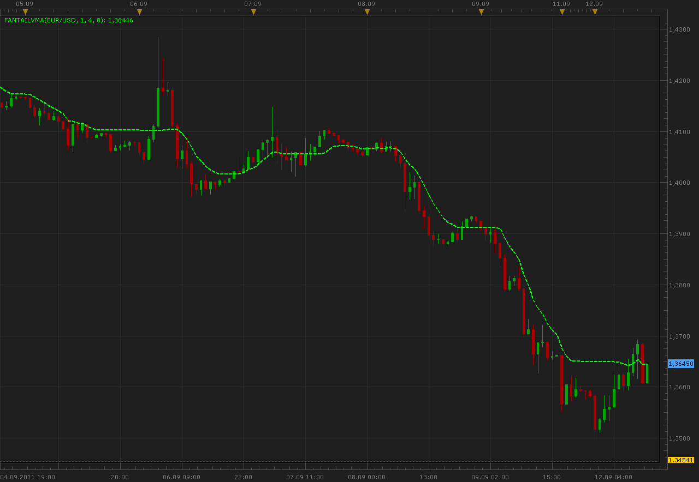Click the 09.09 day marker triangle
The image size is (699, 482).
click(x=481, y=12)
